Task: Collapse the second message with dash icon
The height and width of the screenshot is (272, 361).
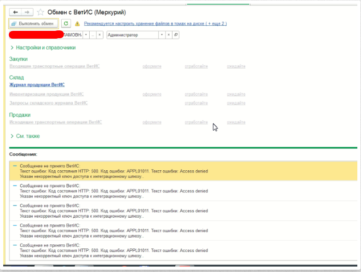Action: pyautogui.click(x=15, y=185)
